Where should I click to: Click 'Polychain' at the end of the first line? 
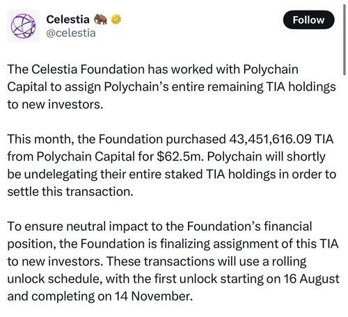pyautogui.click(x=271, y=70)
